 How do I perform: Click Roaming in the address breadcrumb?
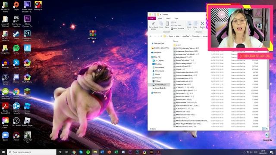(196, 36)
